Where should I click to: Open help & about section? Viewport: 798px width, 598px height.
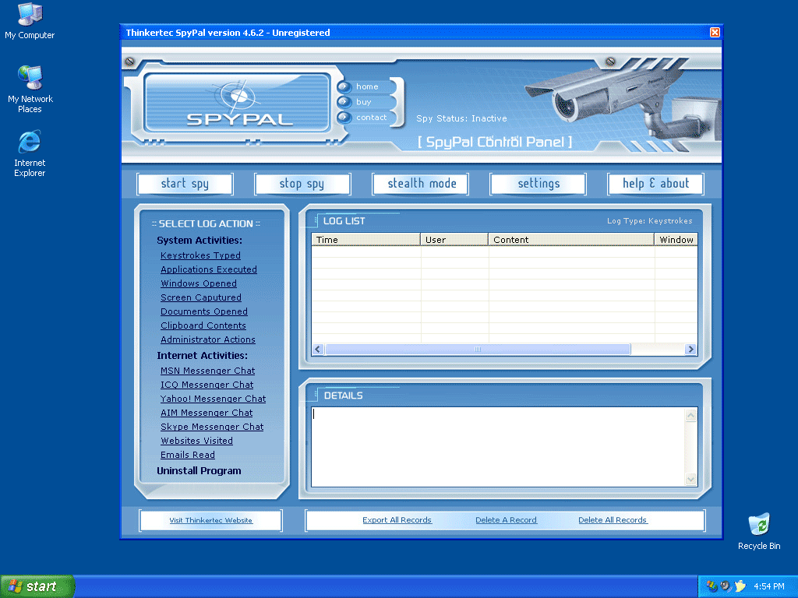pyautogui.click(x=655, y=184)
